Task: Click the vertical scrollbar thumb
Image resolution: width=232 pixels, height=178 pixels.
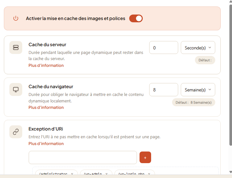Action: [230, 75]
